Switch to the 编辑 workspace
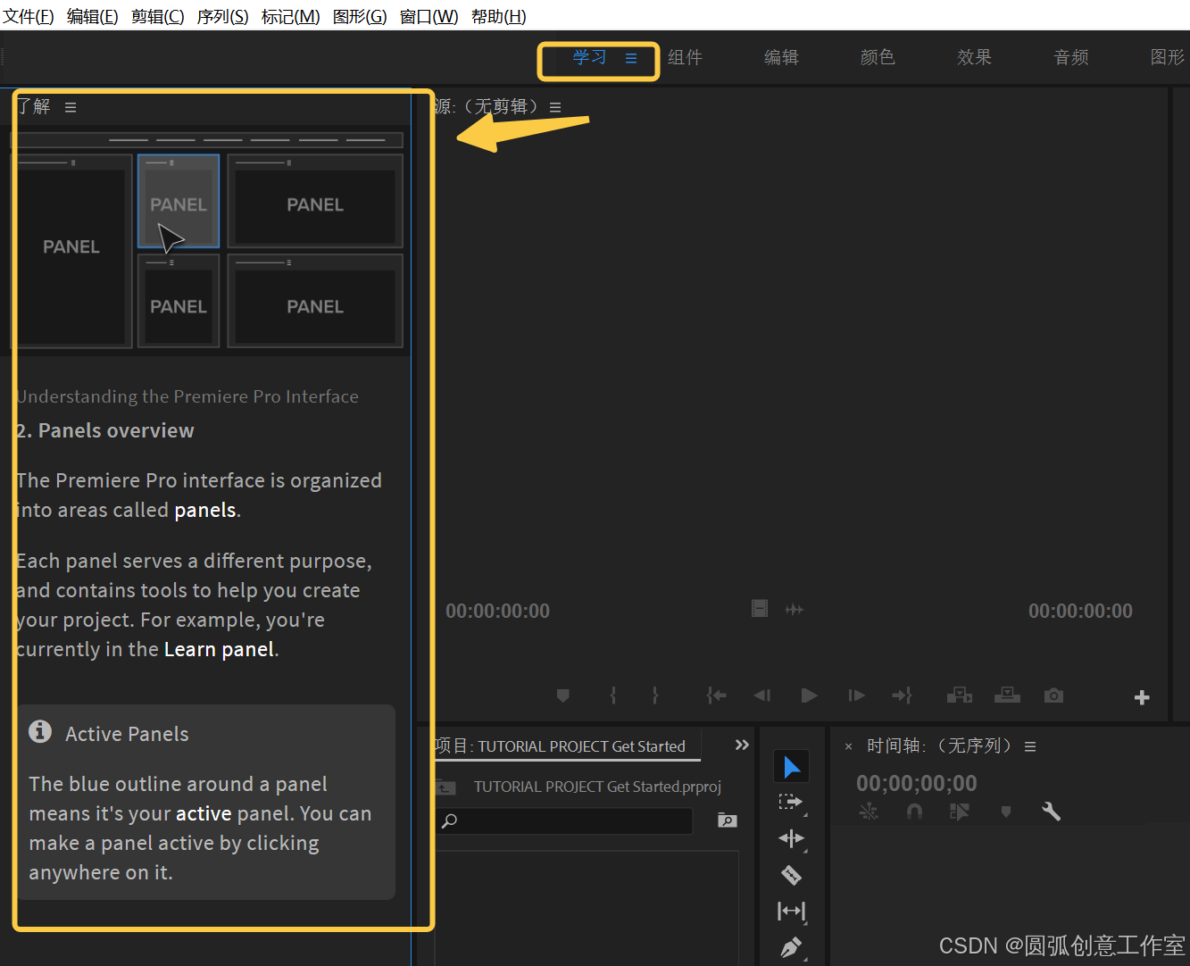Image resolution: width=1190 pixels, height=966 pixels. click(782, 57)
